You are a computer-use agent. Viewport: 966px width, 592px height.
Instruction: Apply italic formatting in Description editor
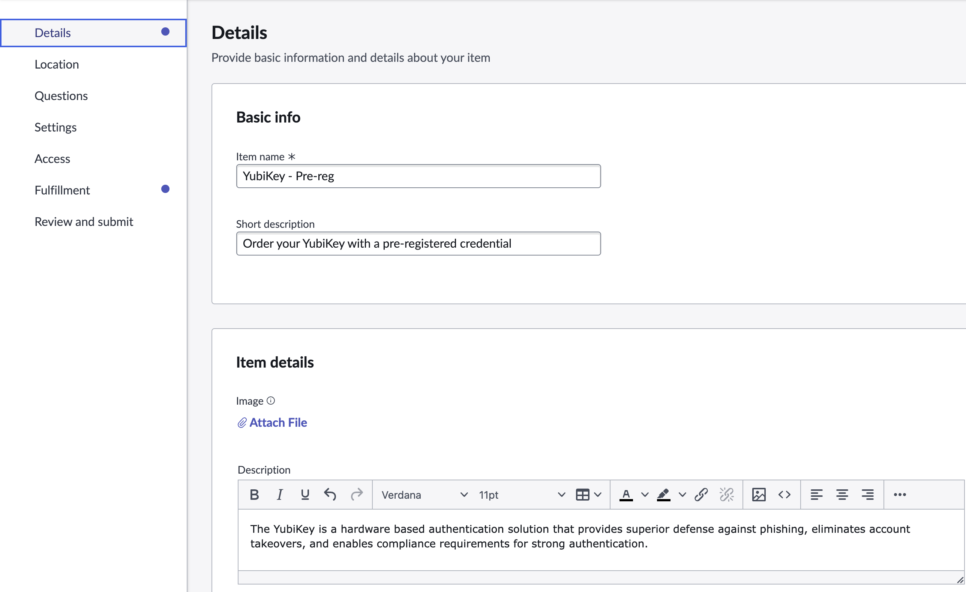279,495
